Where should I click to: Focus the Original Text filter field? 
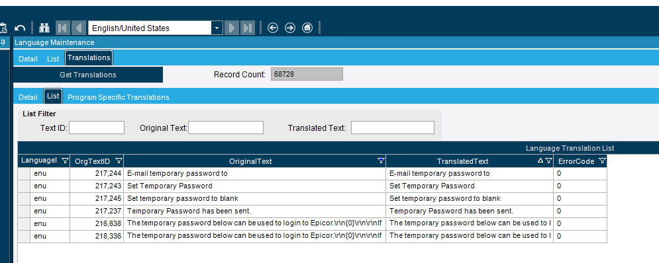(x=226, y=128)
